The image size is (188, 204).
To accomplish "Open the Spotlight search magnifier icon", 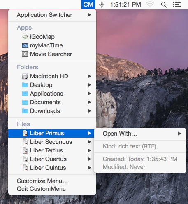I will tap(164, 5).
